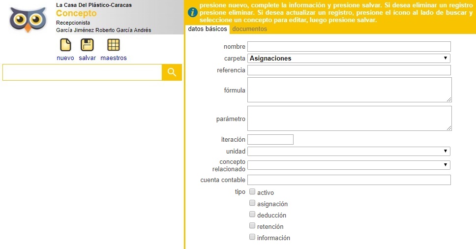
Task: Switch to the documentos tab
Action: 249,29
